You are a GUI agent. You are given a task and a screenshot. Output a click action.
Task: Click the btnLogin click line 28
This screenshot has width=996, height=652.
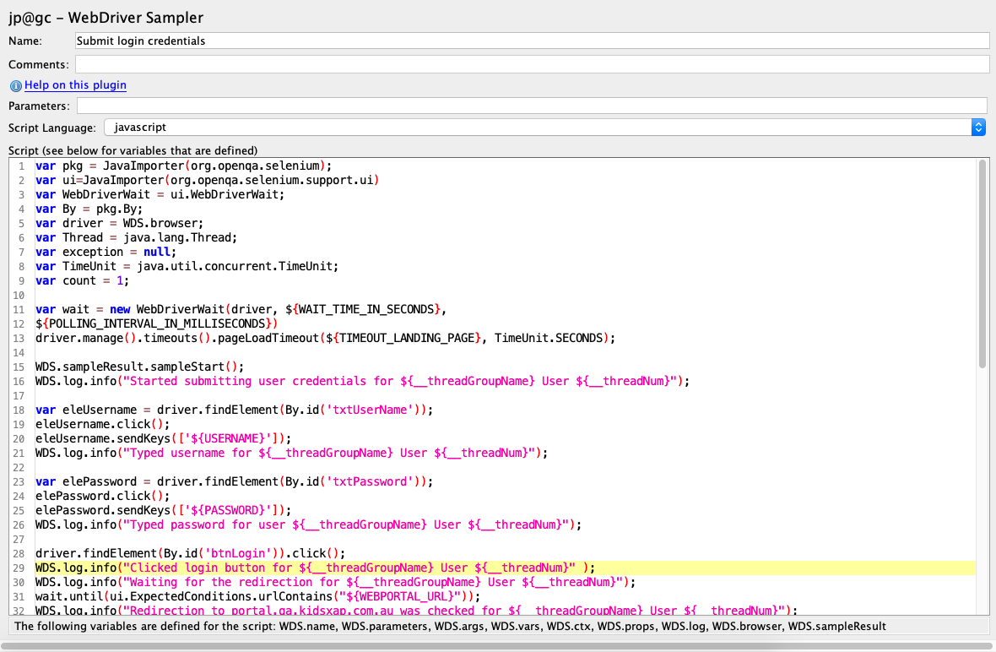pyautogui.click(x=191, y=553)
